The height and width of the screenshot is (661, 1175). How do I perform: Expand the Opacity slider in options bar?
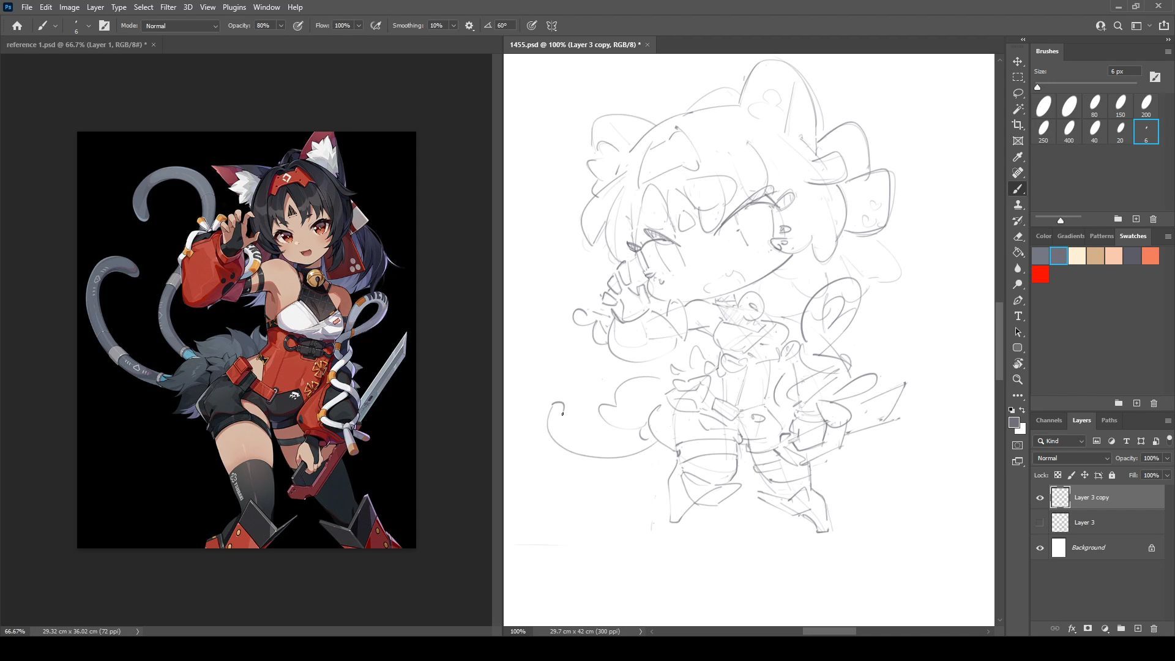[x=281, y=26]
